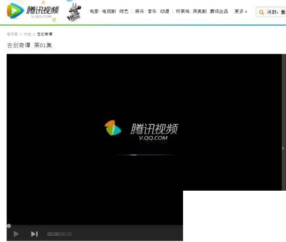The image size is (286, 242).
Task: Open the 腾讯出品 navigation item
Action: point(219,11)
